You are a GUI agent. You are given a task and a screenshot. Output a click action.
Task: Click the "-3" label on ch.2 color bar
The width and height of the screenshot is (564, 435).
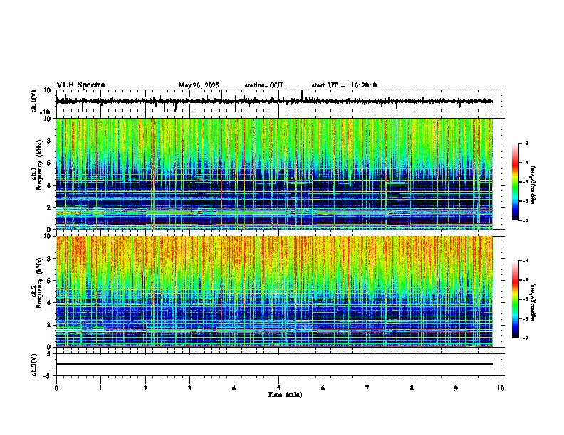point(525,261)
